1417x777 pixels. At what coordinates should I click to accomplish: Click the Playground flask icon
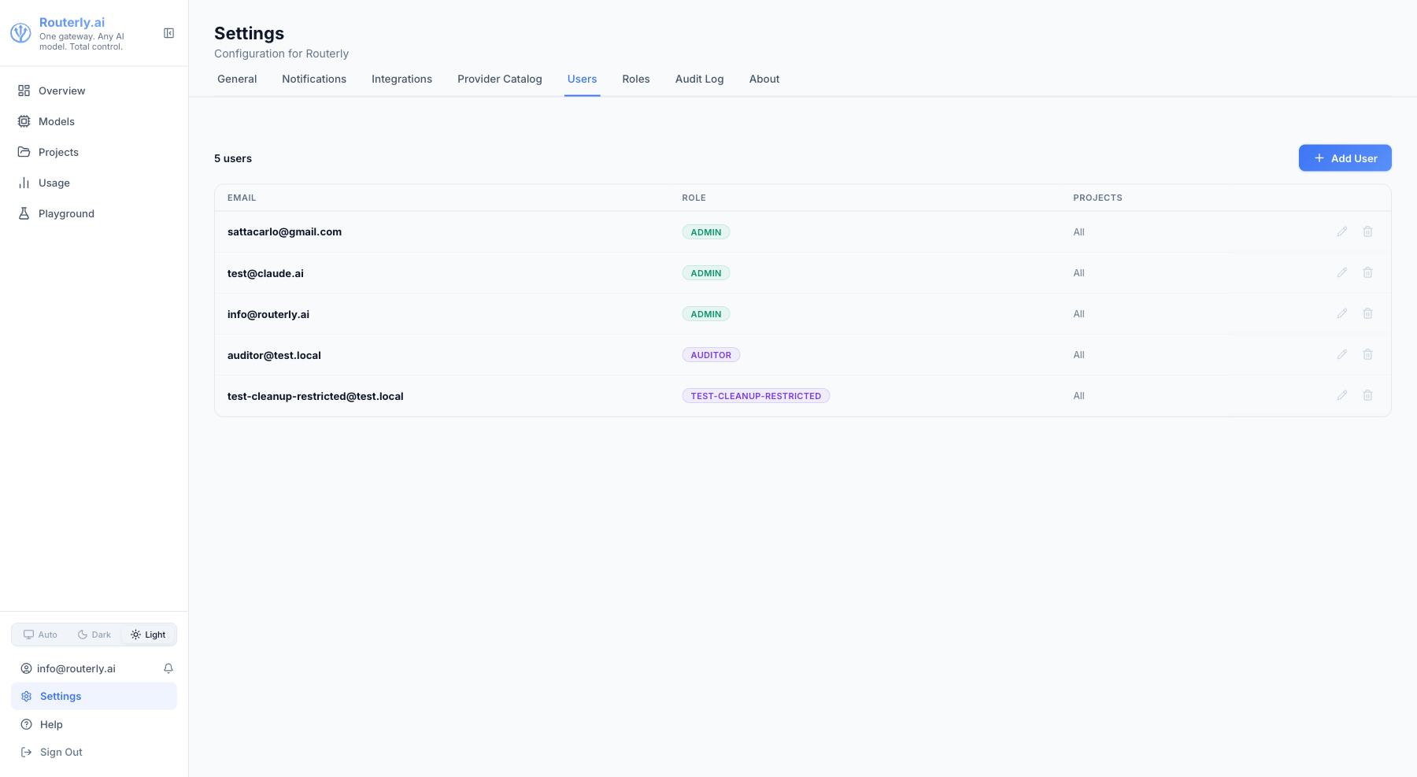pos(24,213)
